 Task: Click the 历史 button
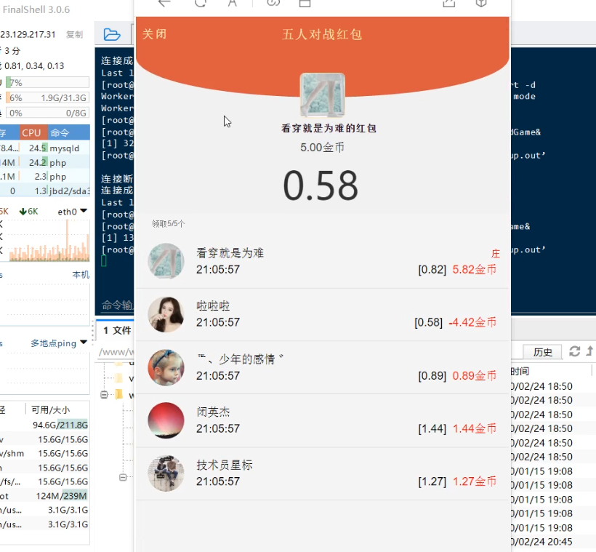tap(543, 352)
